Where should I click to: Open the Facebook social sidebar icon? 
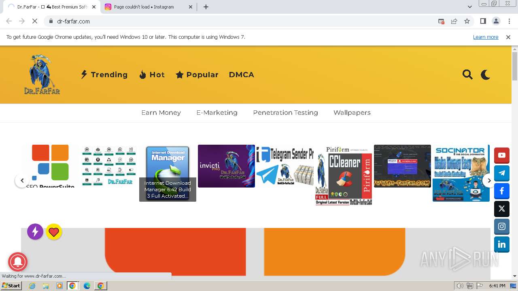pyautogui.click(x=502, y=191)
